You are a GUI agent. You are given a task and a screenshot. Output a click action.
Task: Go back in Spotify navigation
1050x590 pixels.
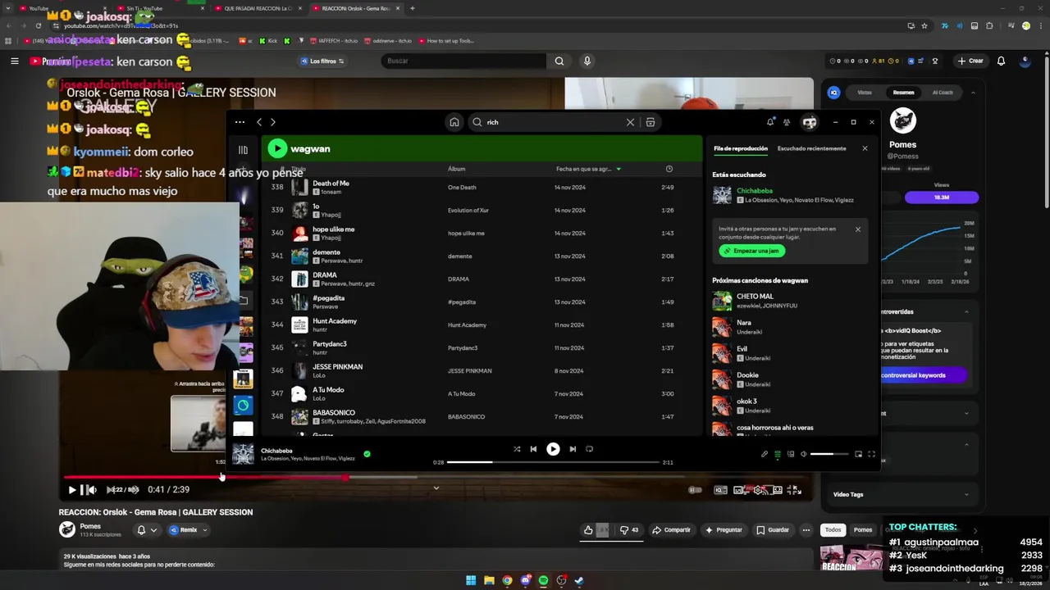pos(259,122)
